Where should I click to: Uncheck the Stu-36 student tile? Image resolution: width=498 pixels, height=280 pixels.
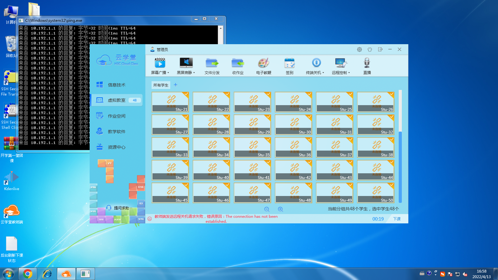tap(309, 139)
